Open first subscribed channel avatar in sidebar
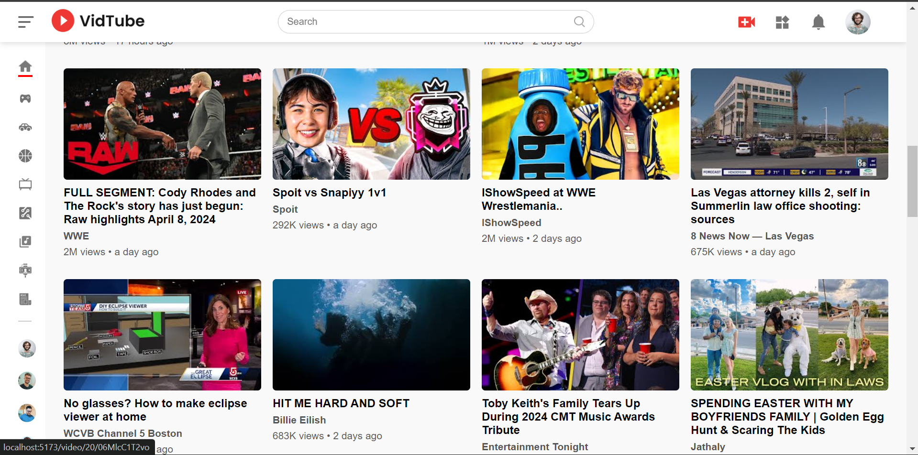Image resolution: width=918 pixels, height=455 pixels. pyautogui.click(x=27, y=348)
